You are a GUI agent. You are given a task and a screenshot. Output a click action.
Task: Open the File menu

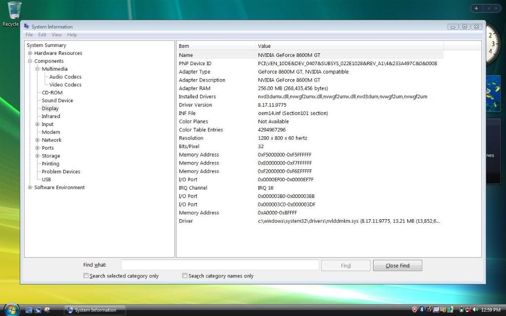click(x=29, y=35)
